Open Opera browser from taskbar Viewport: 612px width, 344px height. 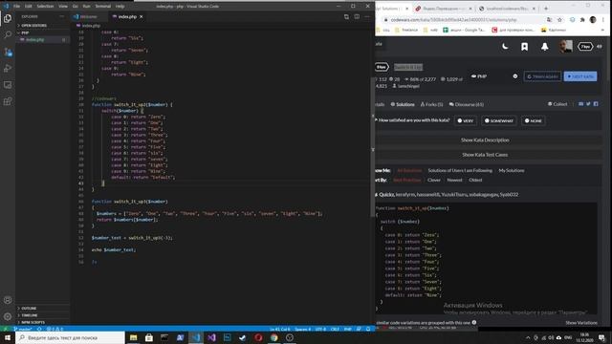[x=258, y=337]
